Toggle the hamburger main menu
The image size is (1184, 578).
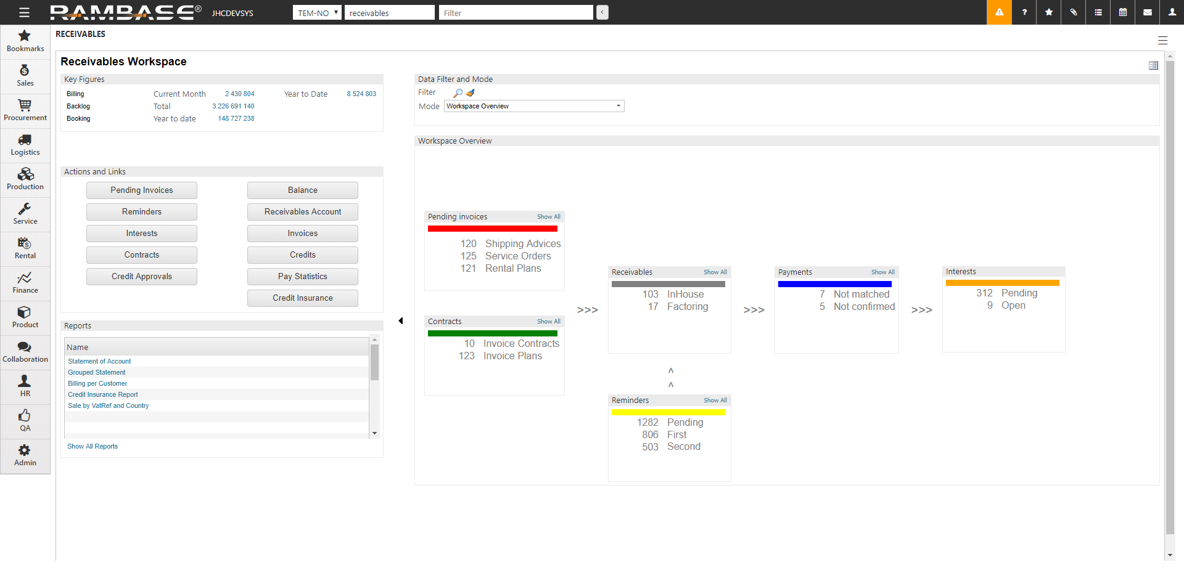click(x=24, y=12)
